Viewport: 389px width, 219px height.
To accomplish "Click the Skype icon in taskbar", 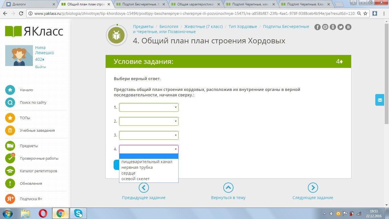I will tap(78, 213).
